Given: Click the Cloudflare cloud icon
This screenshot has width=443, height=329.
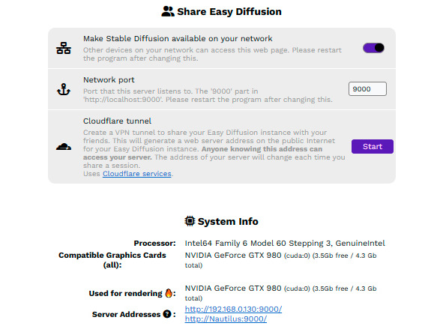Looking at the screenshot, I should pyautogui.click(x=64, y=147).
